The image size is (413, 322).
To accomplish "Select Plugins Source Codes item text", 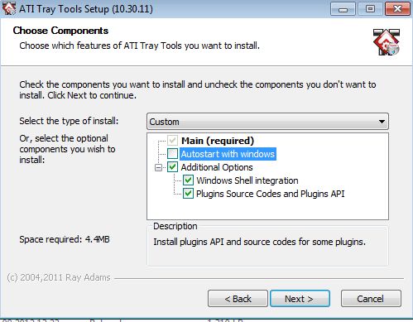I will 271,194.
